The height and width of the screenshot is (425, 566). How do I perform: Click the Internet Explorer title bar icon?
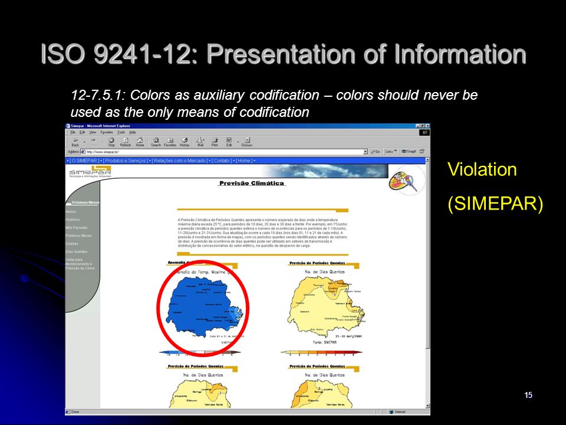pos(67,126)
